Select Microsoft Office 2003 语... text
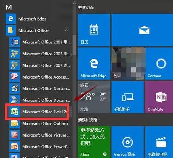Screen dimensions: 173x158 point(46,54)
